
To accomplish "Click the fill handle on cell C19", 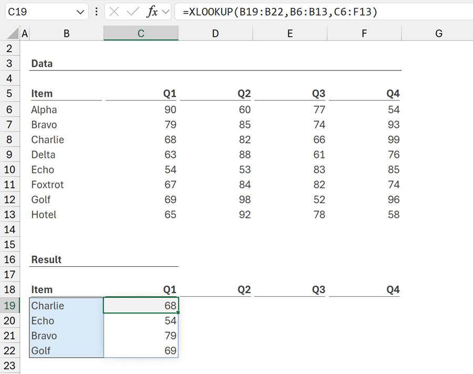I will pyautogui.click(x=179, y=313).
